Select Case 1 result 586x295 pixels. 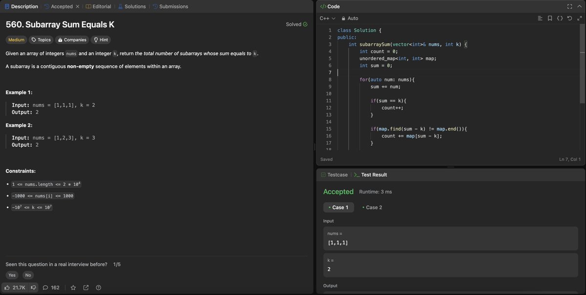pyautogui.click(x=338, y=207)
